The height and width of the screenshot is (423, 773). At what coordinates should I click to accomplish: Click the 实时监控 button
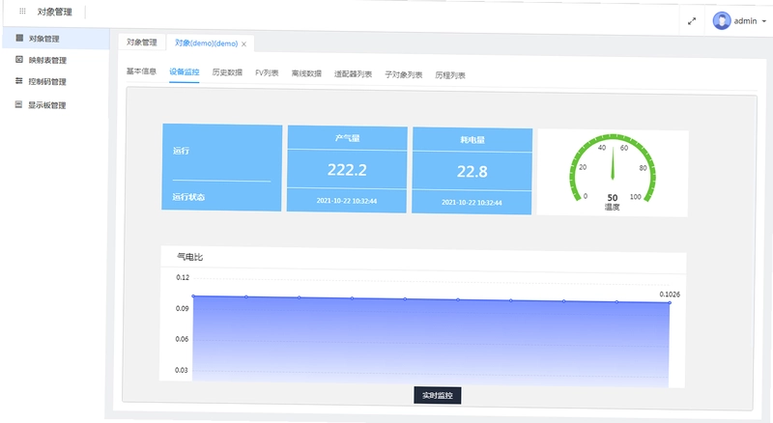(x=438, y=395)
